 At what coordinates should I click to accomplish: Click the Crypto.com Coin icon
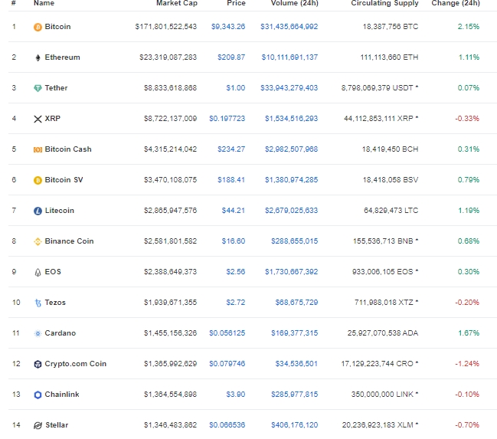38,364
